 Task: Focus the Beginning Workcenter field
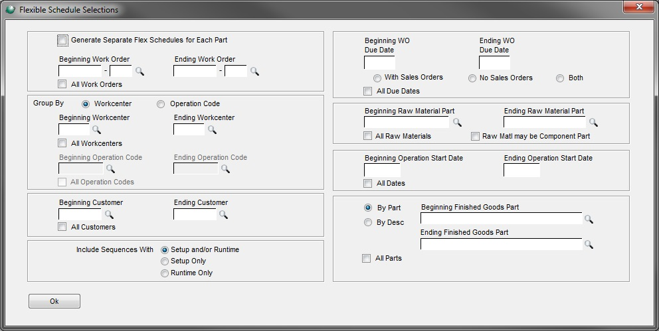pyautogui.click(x=74, y=129)
